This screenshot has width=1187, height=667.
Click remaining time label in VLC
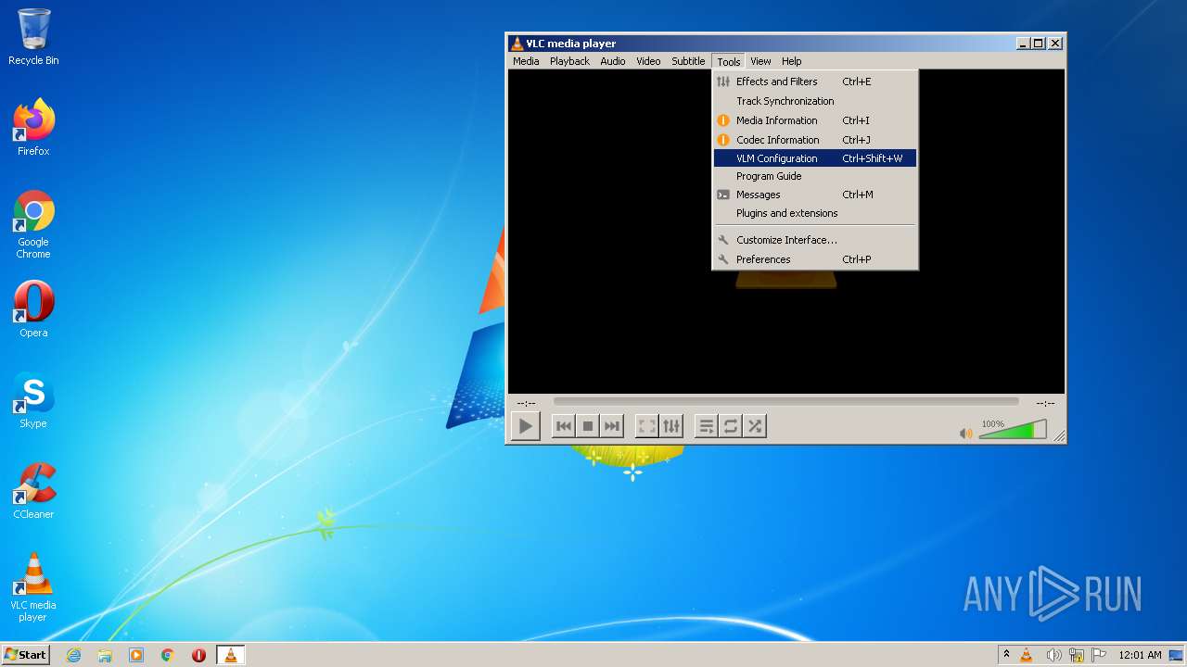pyautogui.click(x=1045, y=403)
